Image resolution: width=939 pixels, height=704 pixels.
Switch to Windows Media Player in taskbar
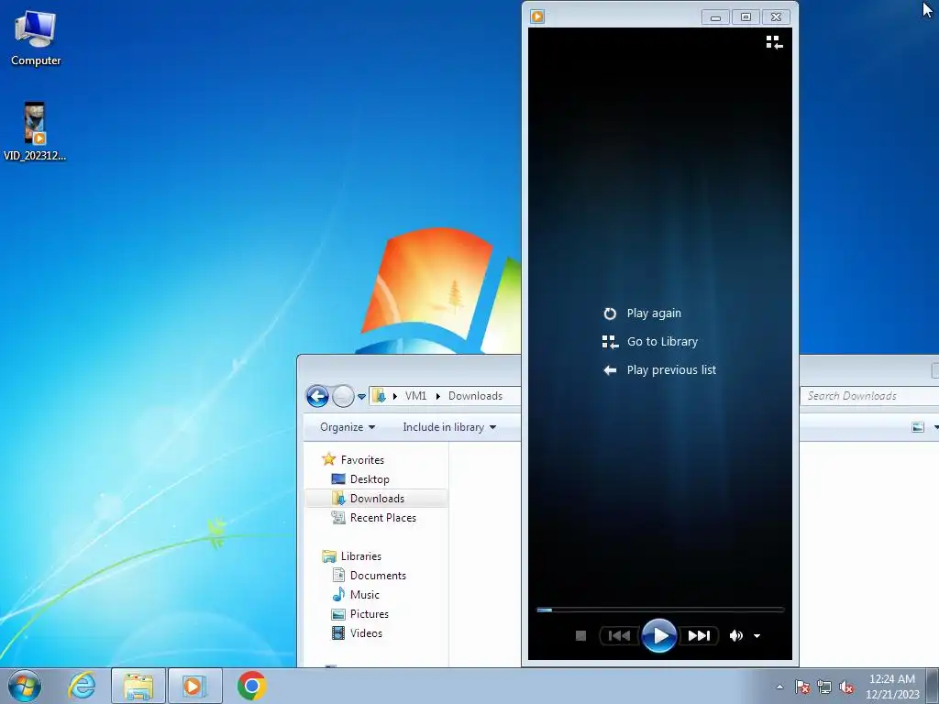pyautogui.click(x=194, y=686)
